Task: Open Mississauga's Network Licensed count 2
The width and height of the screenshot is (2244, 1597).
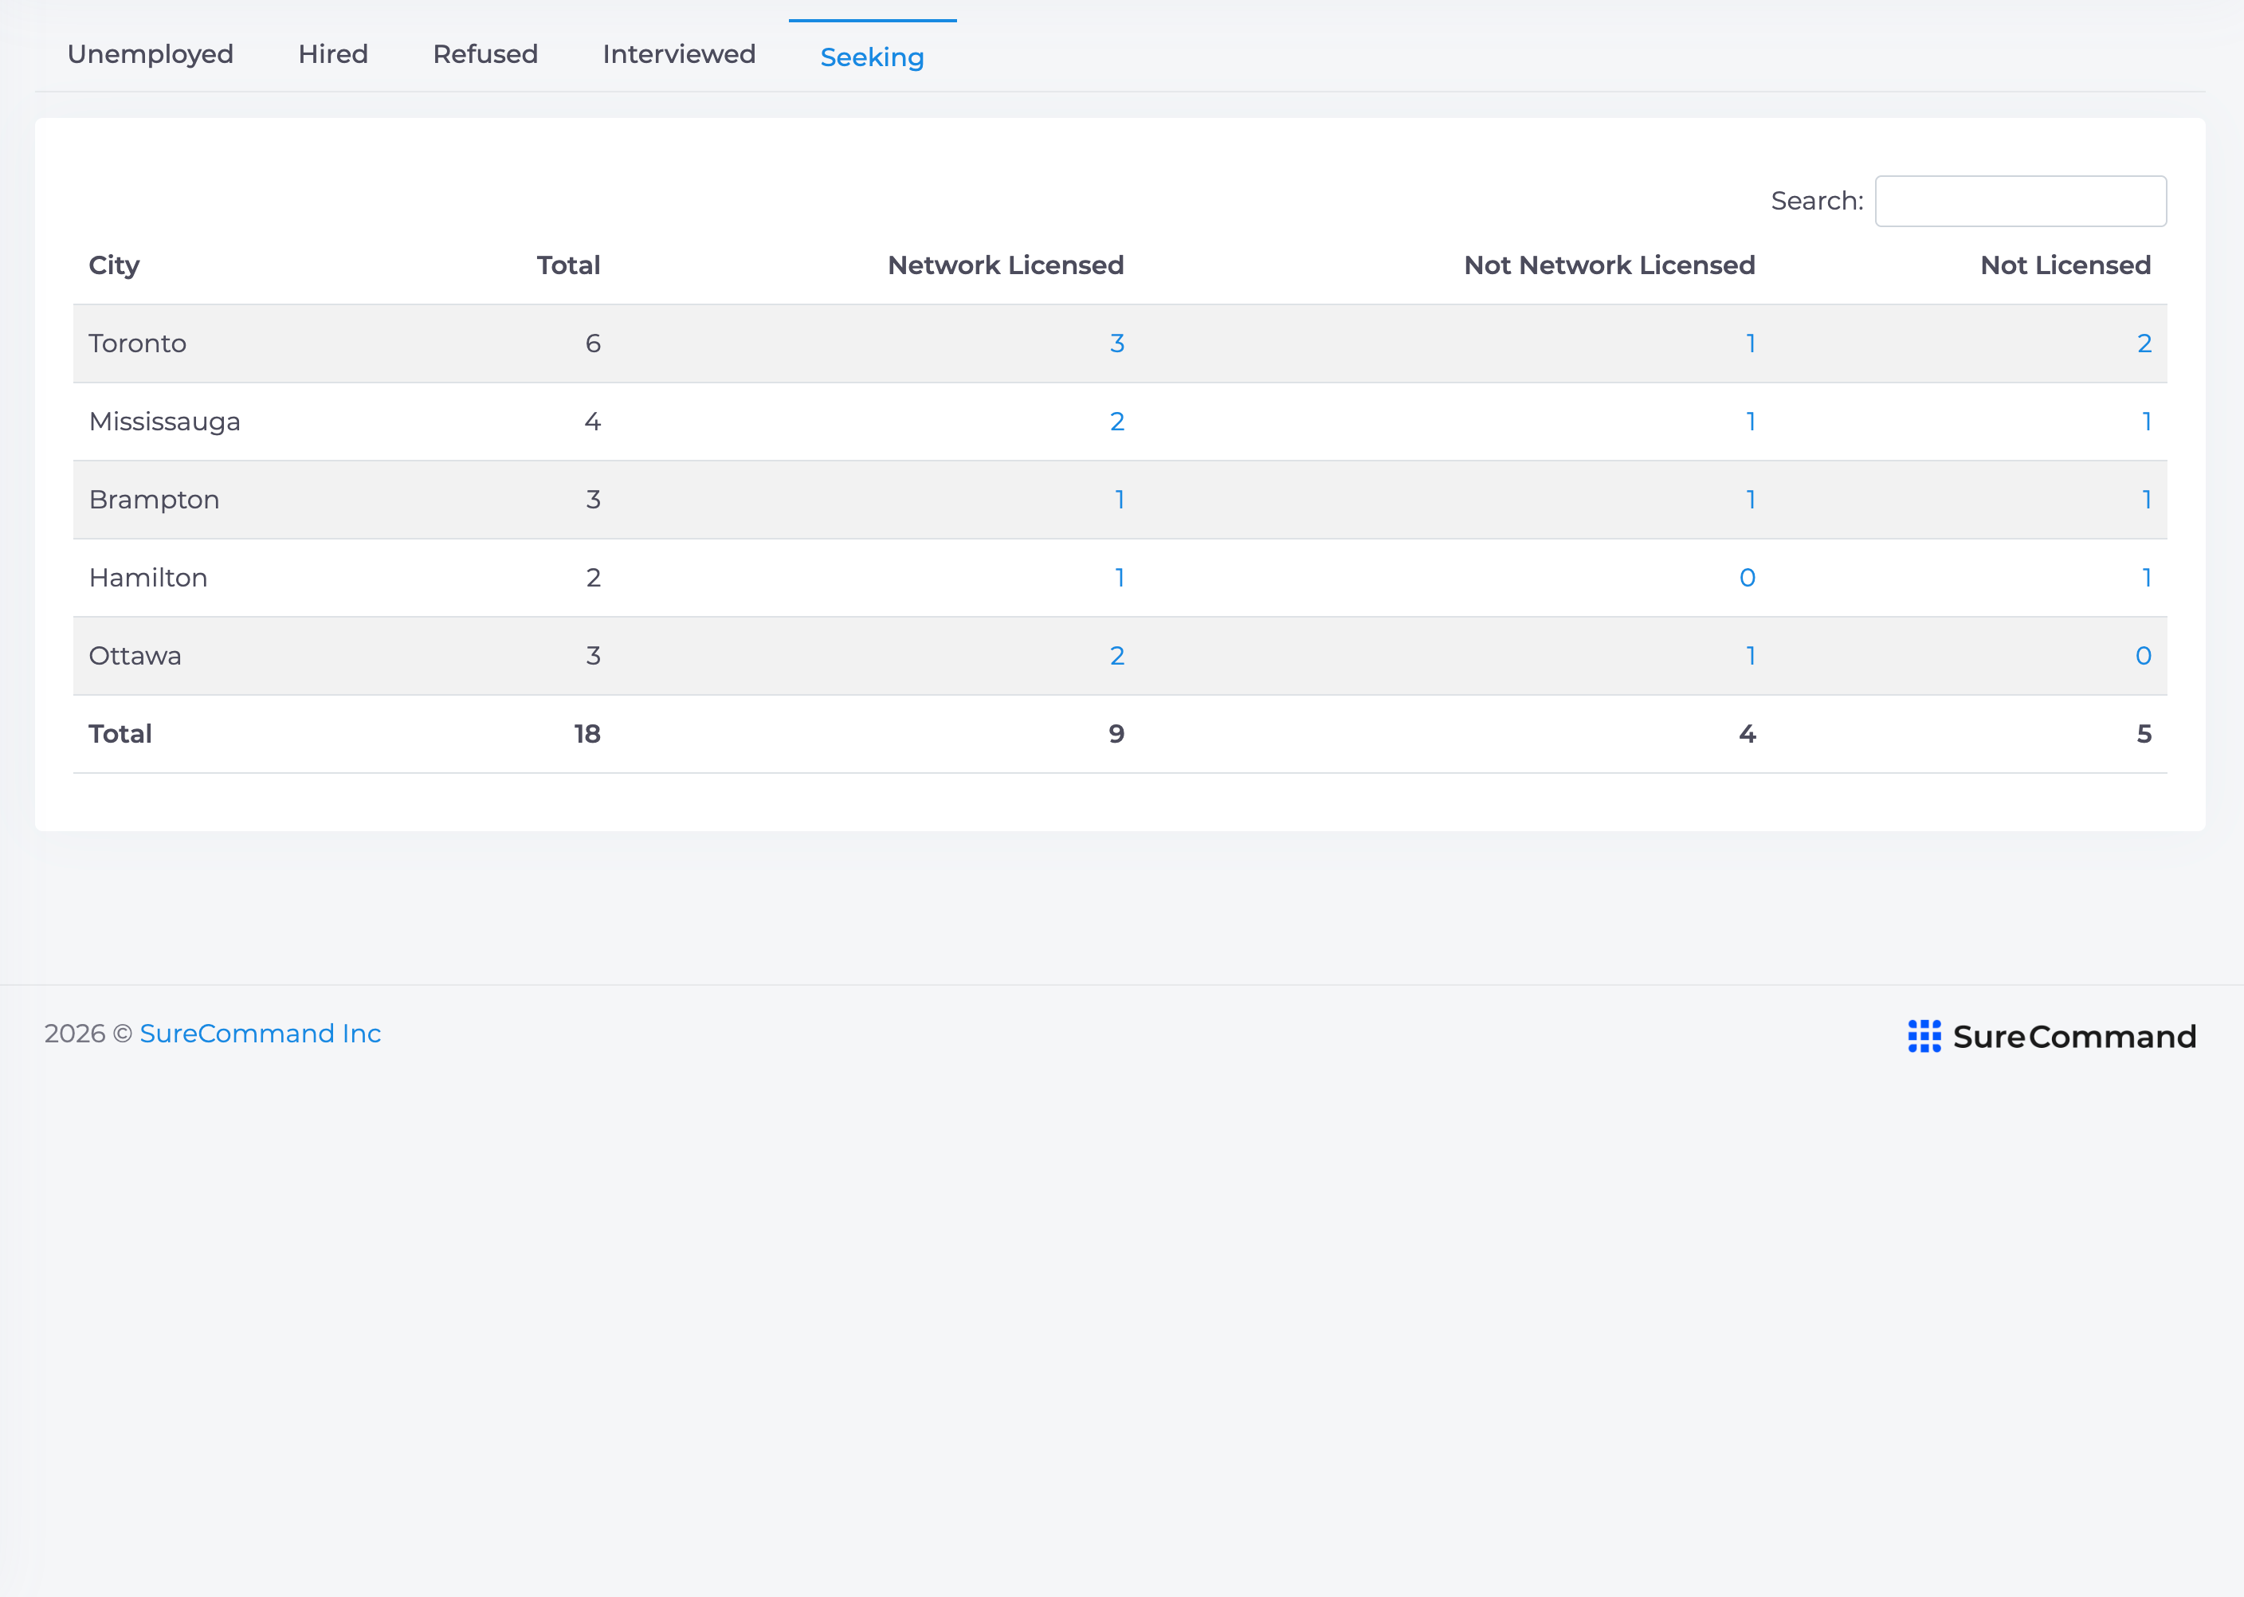Action: [x=1117, y=422]
